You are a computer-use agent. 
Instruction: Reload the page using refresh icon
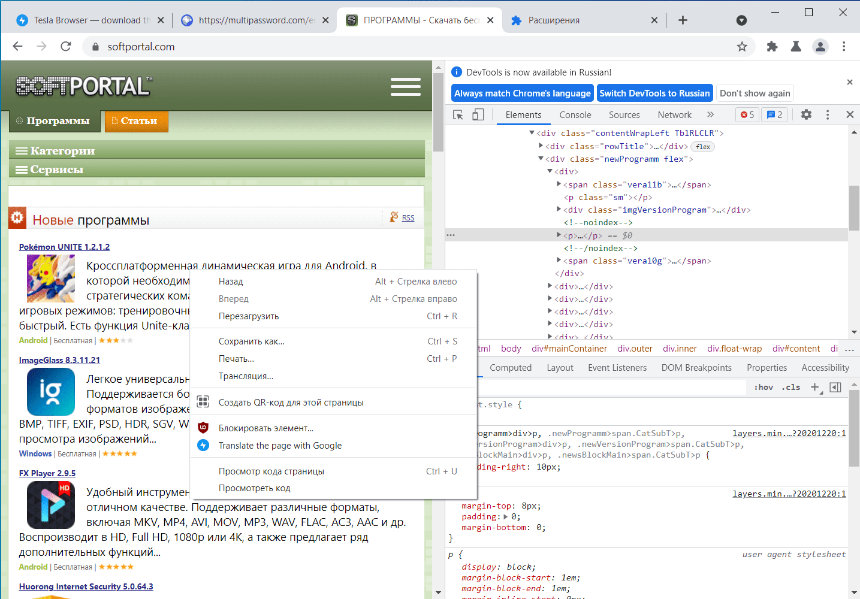(66, 47)
